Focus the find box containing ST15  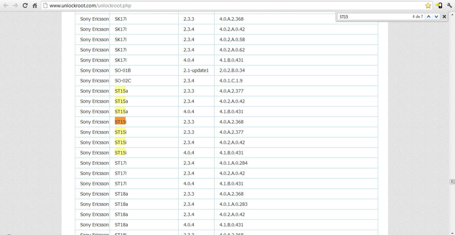[x=374, y=17]
